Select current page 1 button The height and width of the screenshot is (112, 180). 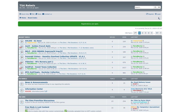point(139,33)
